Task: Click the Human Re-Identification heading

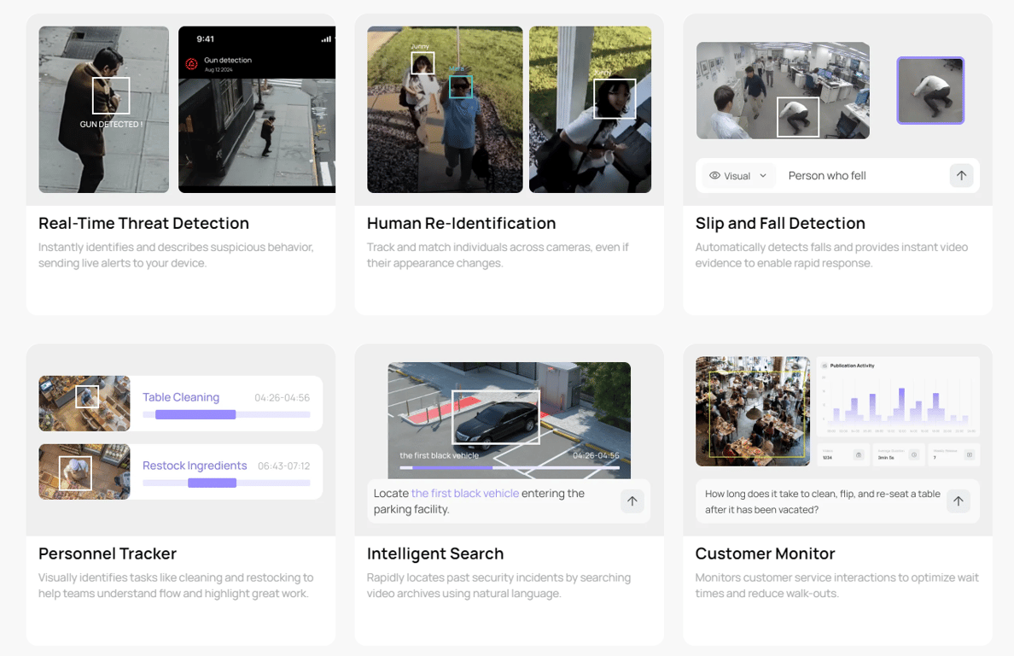Action: [x=461, y=223]
